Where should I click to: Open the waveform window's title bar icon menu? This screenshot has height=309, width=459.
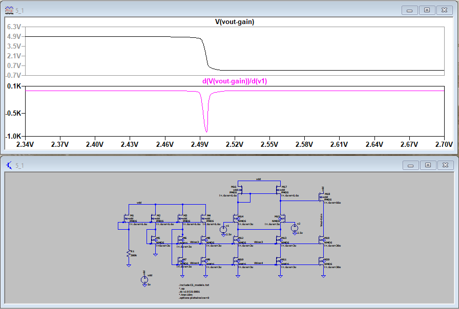coord(9,10)
